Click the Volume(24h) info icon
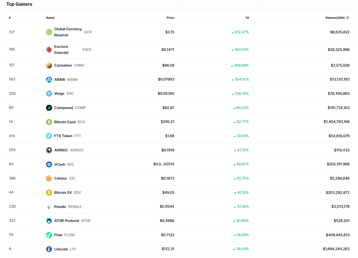 coord(347,18)
